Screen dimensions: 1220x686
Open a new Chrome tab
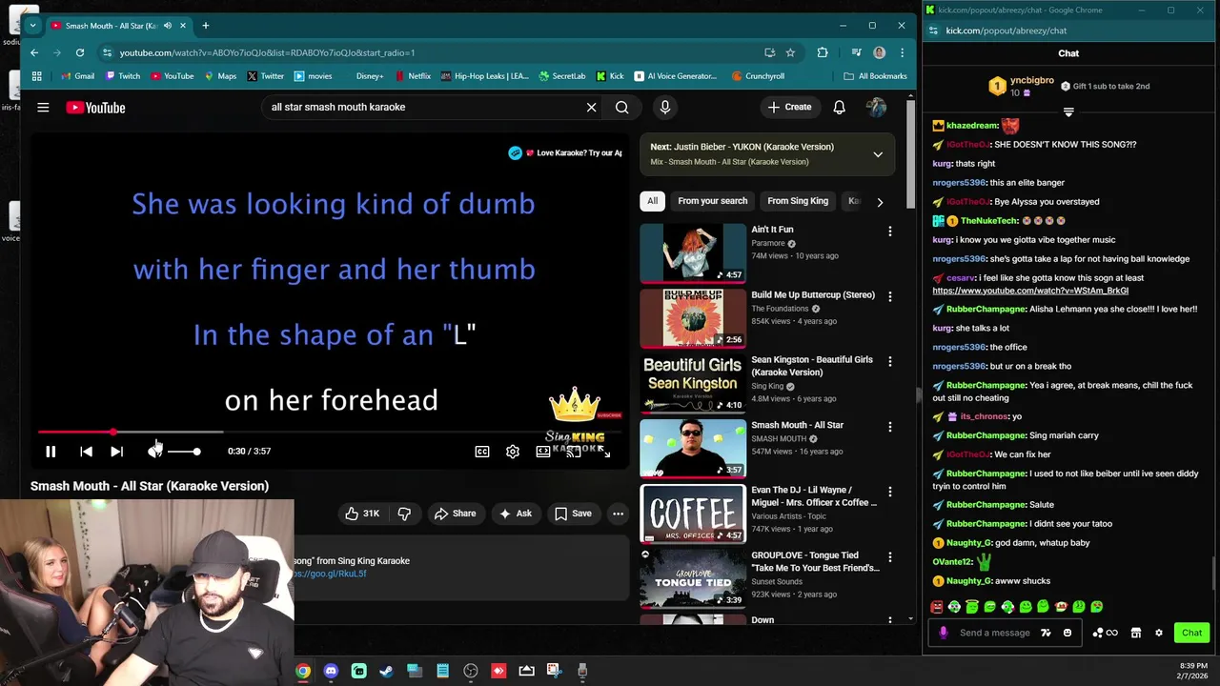click(x=205, y=26)
